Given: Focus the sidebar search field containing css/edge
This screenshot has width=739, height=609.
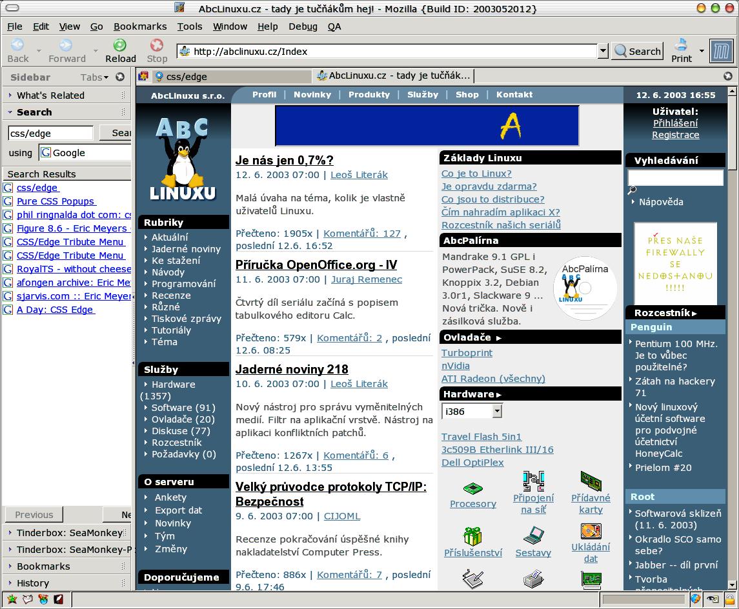Looking at the screenshot, I should click(50, 134).
